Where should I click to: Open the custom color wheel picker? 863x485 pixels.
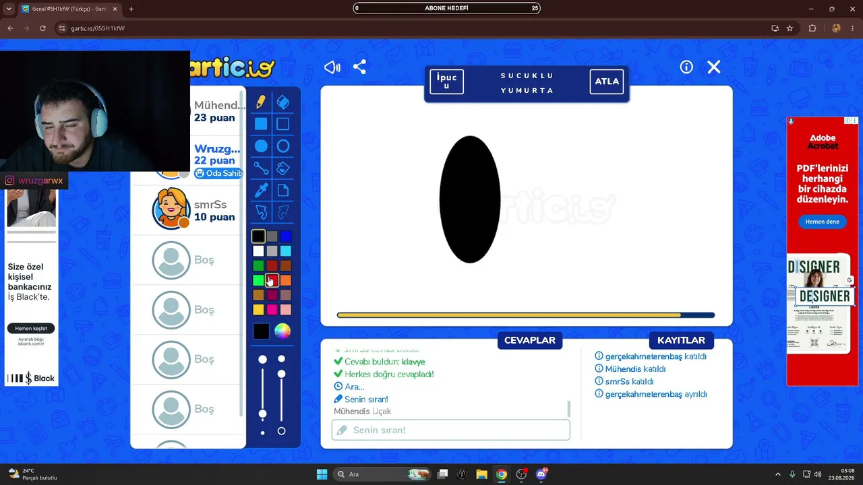coord(282,331)
